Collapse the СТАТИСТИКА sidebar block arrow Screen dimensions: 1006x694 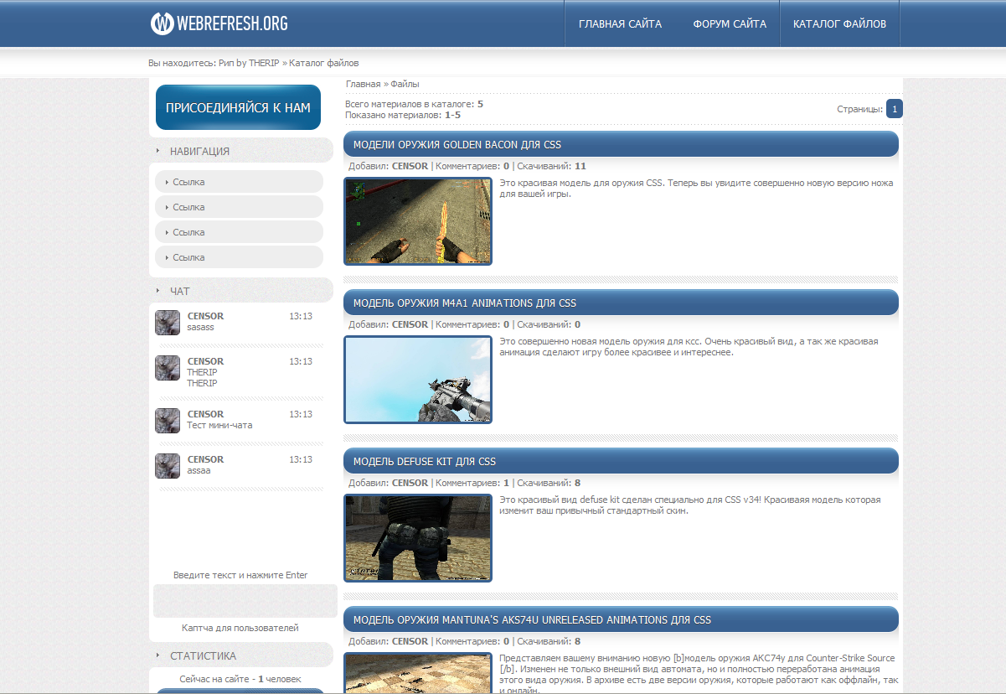pyautogui.click(x=157, y=655)
